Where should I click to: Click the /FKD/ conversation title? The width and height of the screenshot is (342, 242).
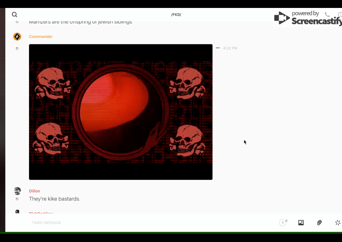coord(176,15)
